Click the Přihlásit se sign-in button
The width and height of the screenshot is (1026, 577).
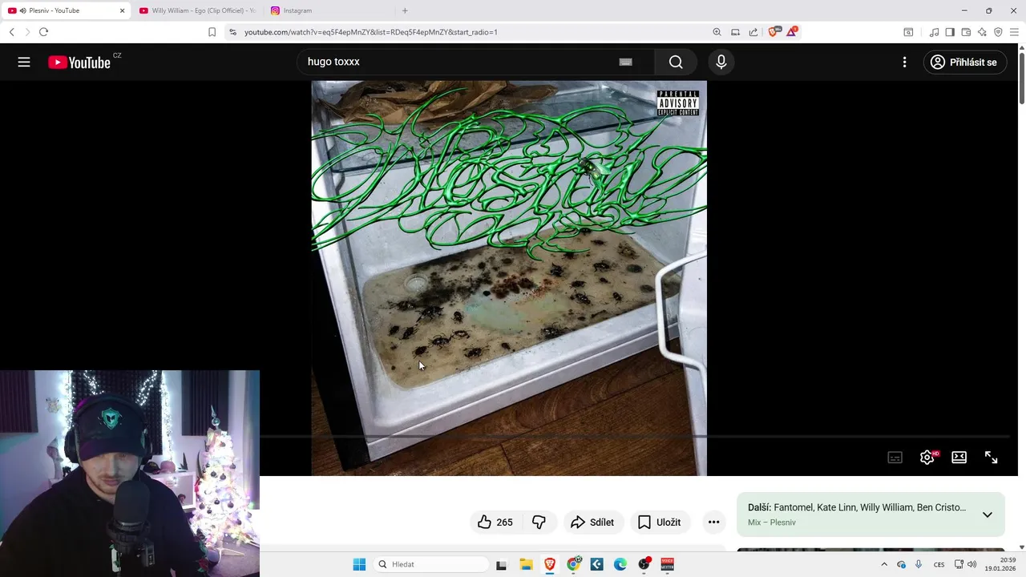pos(964,62)
